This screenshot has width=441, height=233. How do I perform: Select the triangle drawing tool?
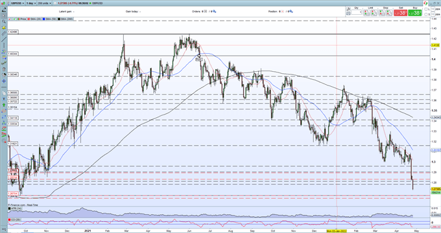pyautogui.click(x=4, y=123)
